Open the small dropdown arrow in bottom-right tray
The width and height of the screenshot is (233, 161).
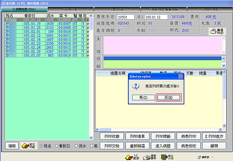(212, 157)
